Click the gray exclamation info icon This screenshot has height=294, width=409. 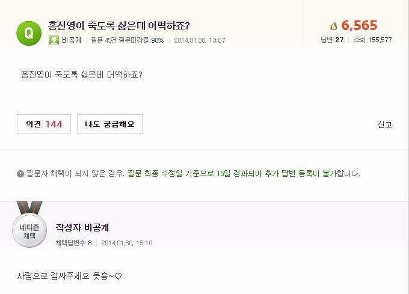tap(20, 174)
